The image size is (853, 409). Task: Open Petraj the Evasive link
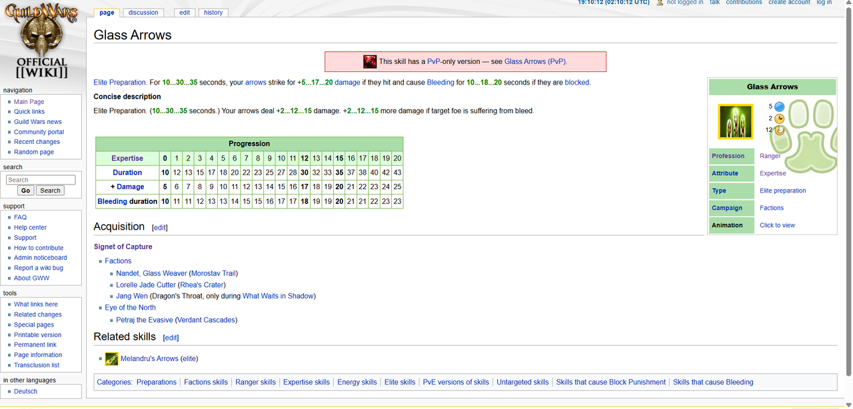coord(144,320)
